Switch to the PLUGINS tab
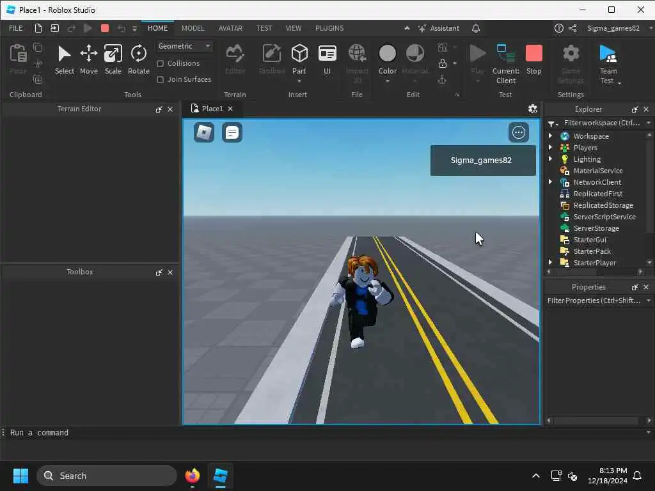655x491 pixels. coord(329,28)
